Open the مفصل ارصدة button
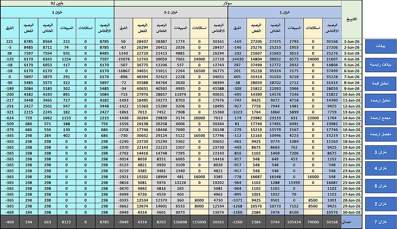This screenshot has width=397, height=229. [x=381, y=135]
